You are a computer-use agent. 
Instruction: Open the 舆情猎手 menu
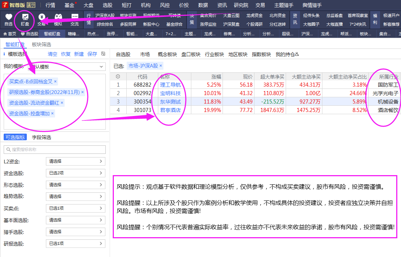(x=312, y=5)
